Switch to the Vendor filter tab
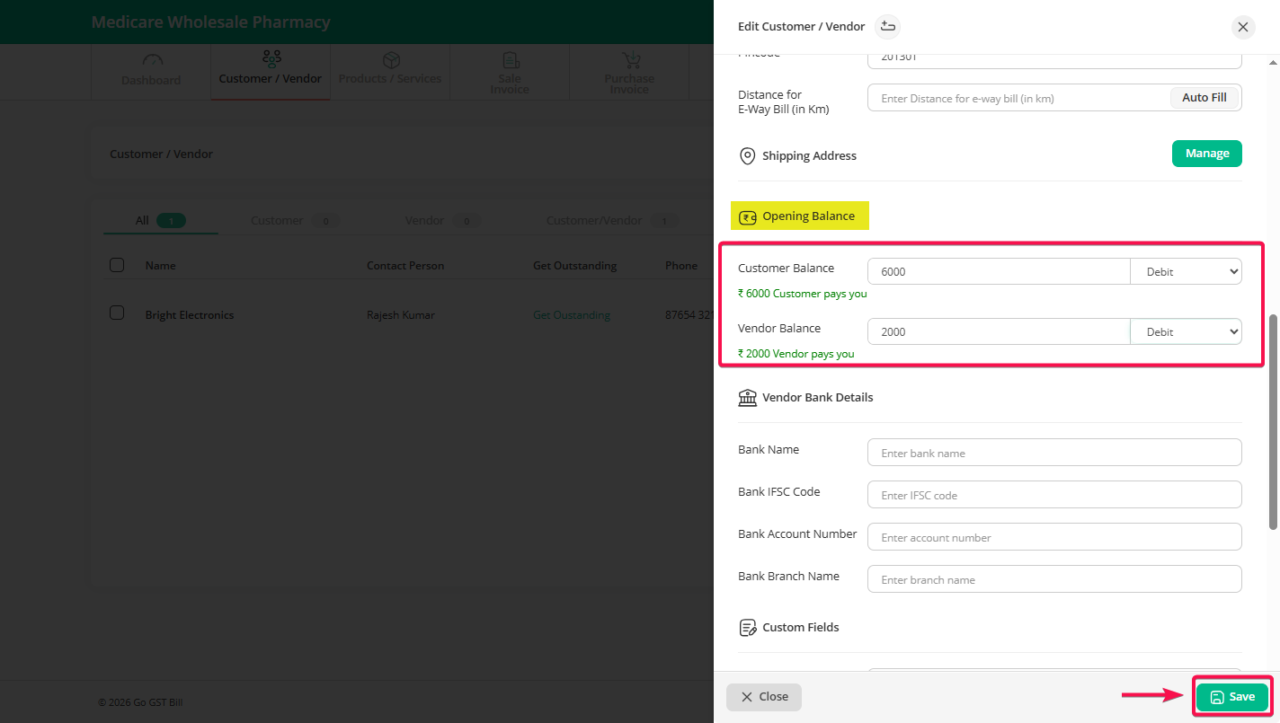 click(x=424, y=221)
